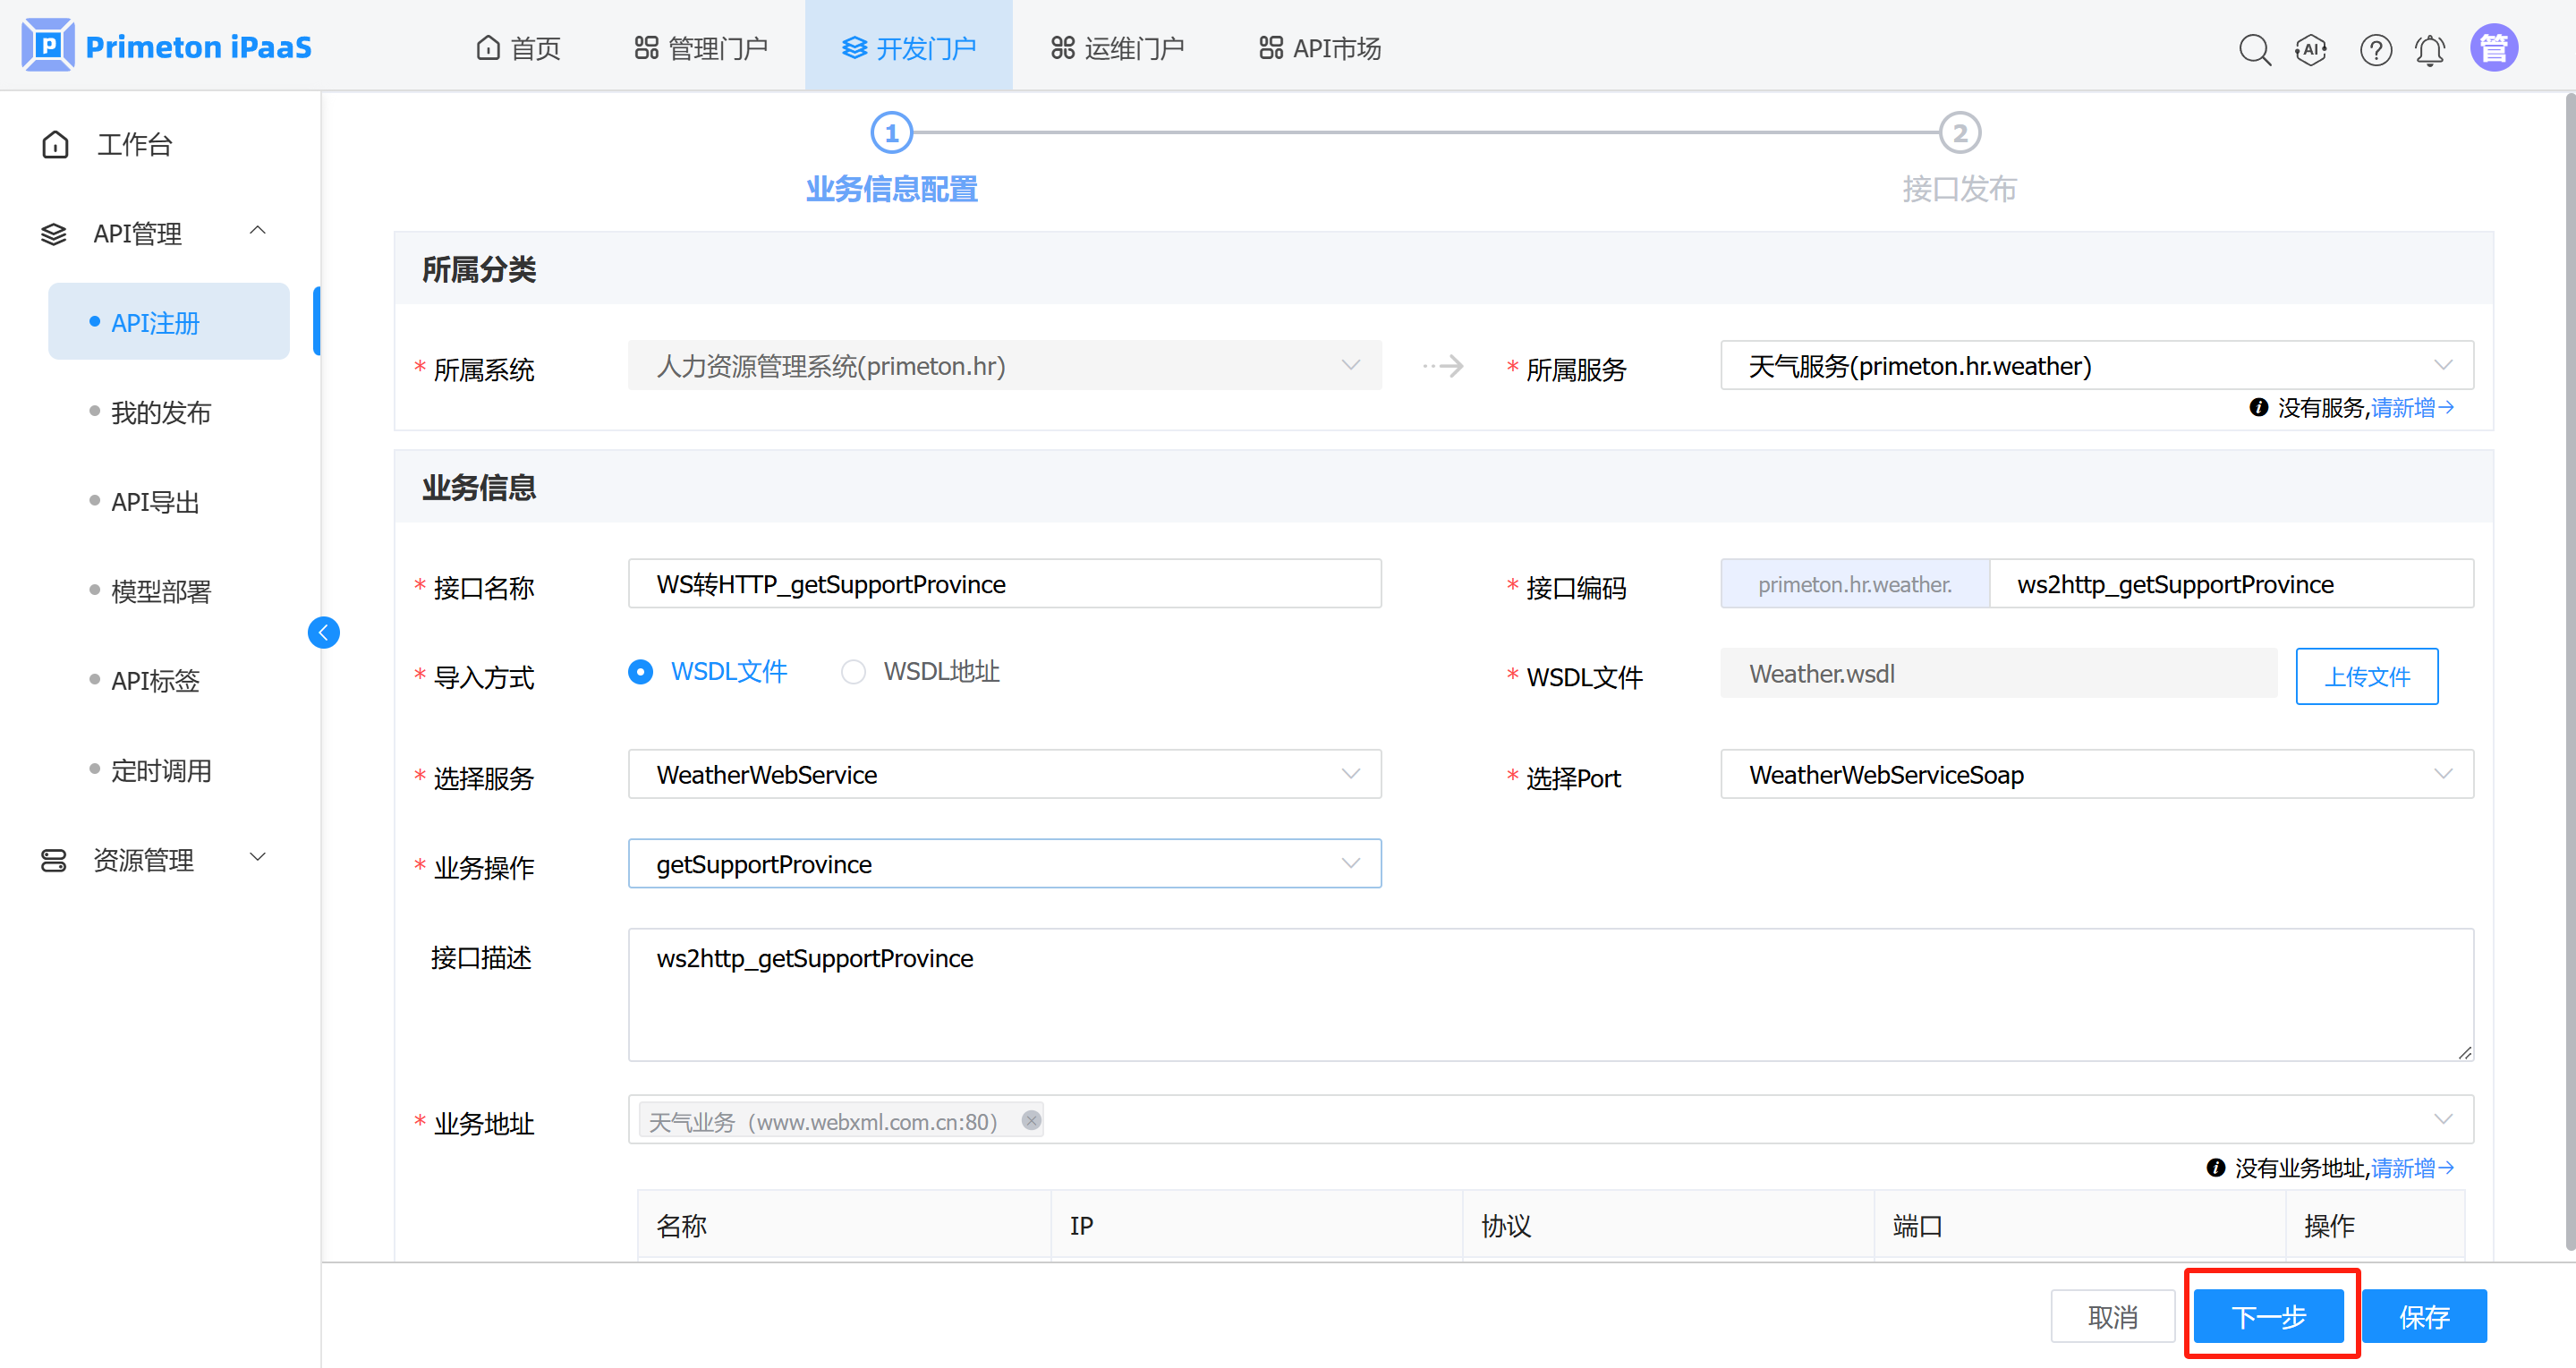Viewport: 2576px width, 1368px height.
Task: Click the 接口名称 input field
Action: (x=1004, y=584)
